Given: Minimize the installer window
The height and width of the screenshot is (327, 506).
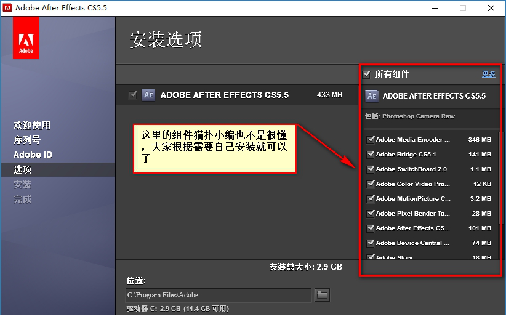Looking at the screenshot, I should pos(435,8).
